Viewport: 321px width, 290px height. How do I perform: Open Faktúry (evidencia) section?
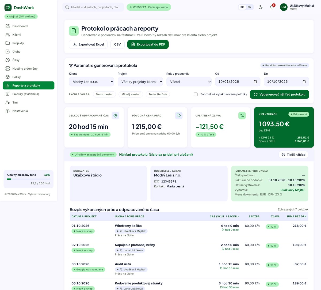pos(28,94)
